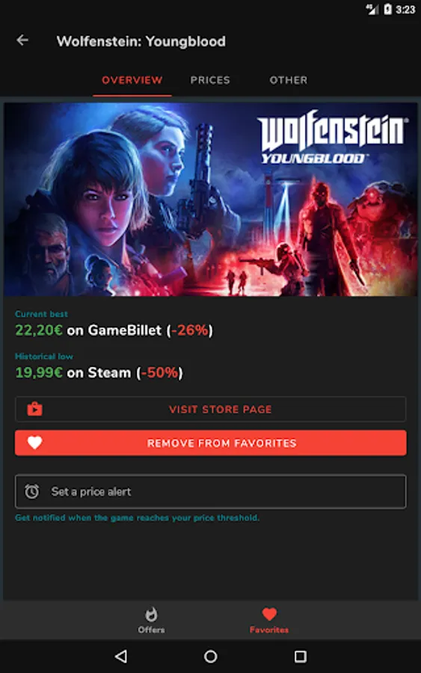Click the Wolfenstein Youngblood banner image
Viewport: 421px width, 673px height.
(x=210, y=199)
